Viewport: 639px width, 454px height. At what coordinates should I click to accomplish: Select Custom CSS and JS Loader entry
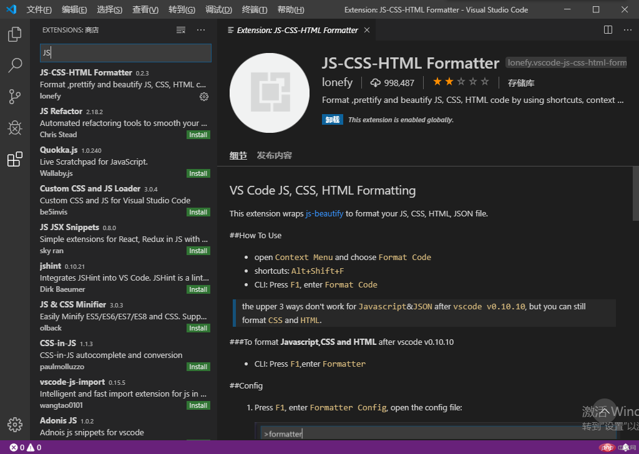click(124, 200)
